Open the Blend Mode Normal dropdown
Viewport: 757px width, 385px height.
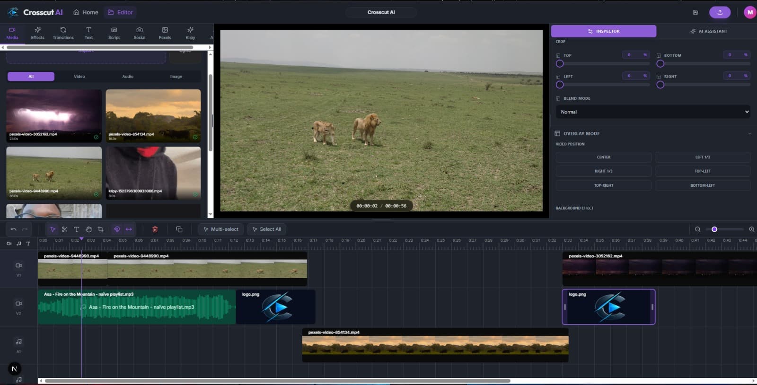pyautogui.click(x=652, y=112)
